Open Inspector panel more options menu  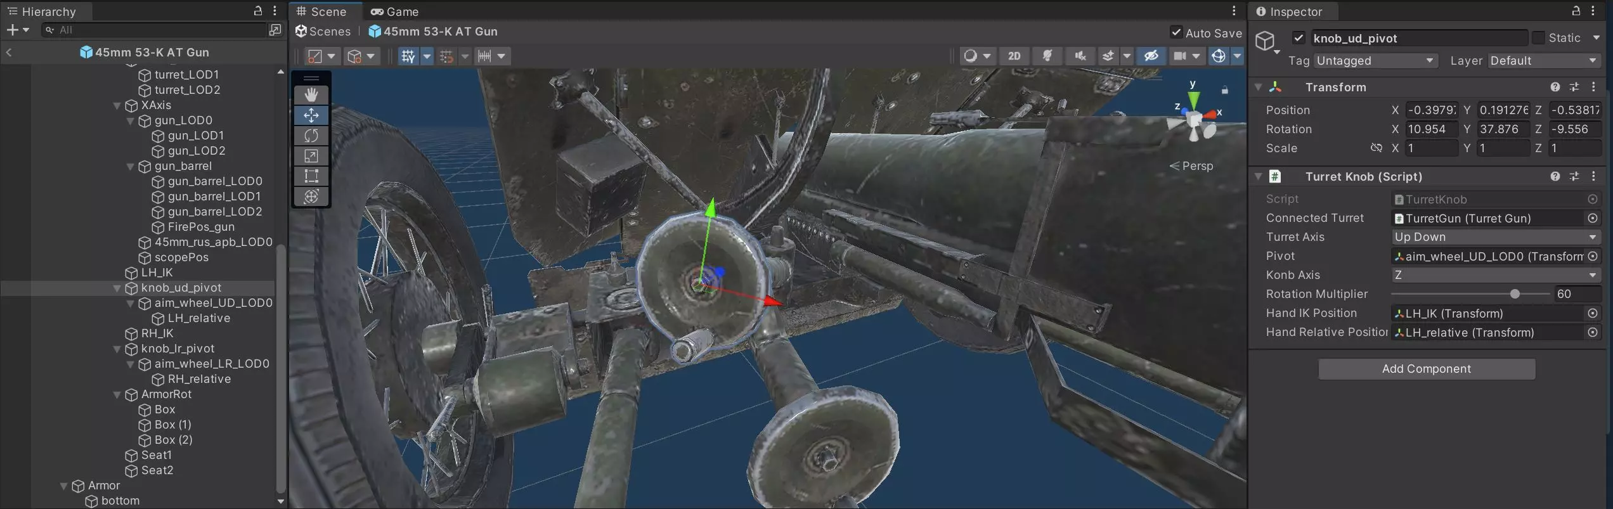pyautogui.click(x=1593, y=11)
